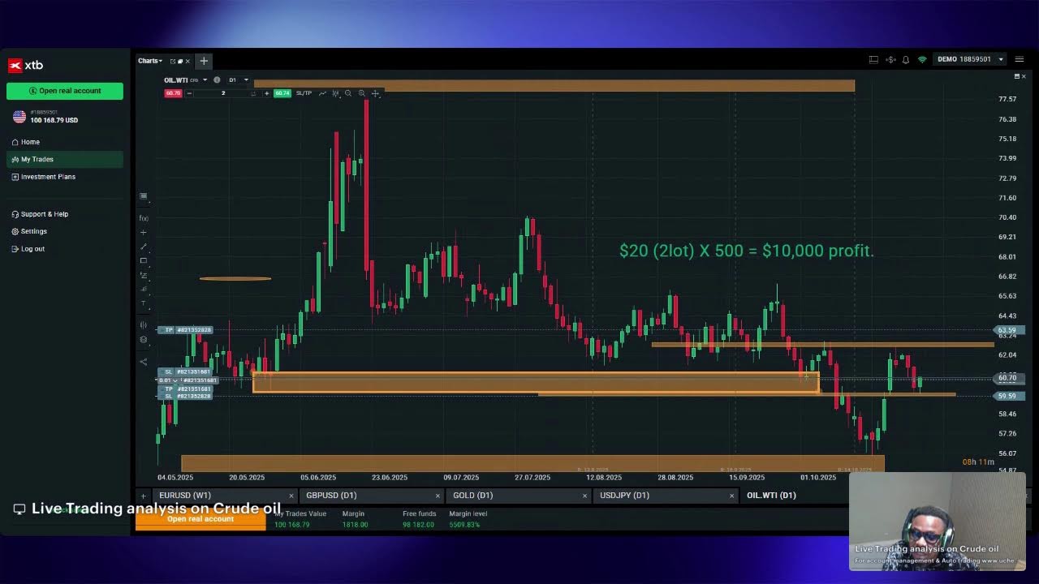Open the notifications bell icon
The image size is (1039, 584).
click(906, 59)
